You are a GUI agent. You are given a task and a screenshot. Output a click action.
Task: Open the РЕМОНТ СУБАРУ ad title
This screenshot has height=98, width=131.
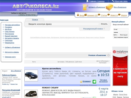coord(50,88)
